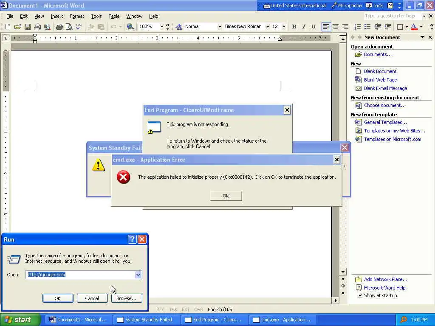Click the New Blank Document toolbar icon

pos(8,27)
